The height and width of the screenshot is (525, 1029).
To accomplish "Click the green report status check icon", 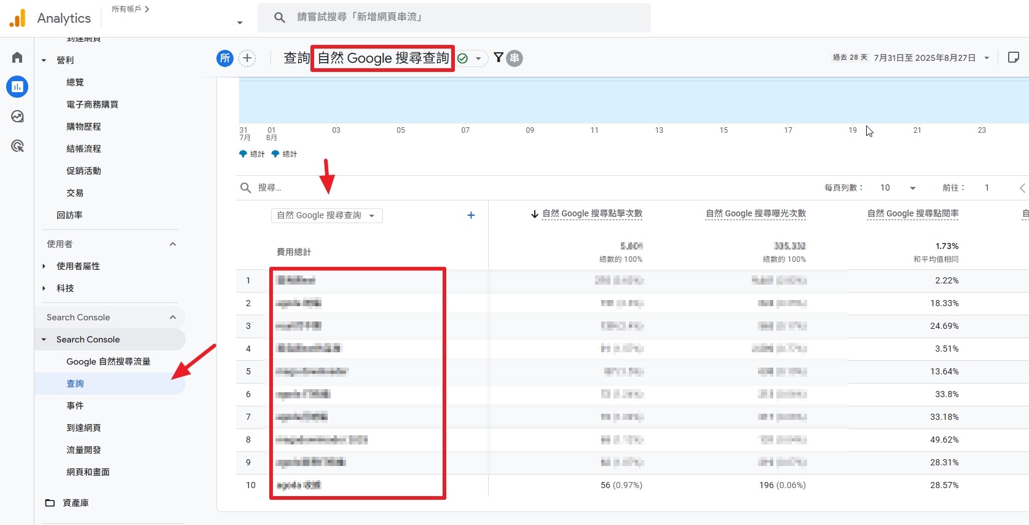I will point(463,58).
